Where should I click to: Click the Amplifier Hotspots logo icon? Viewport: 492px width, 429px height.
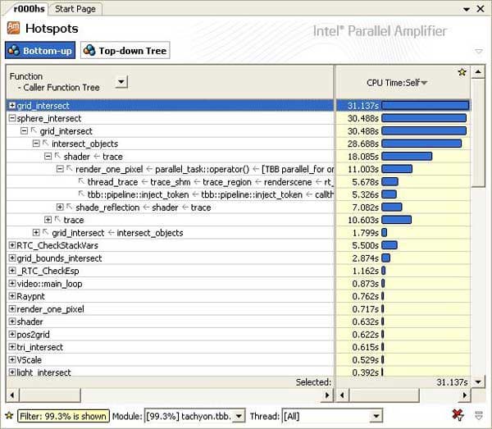tap(13, 28)
